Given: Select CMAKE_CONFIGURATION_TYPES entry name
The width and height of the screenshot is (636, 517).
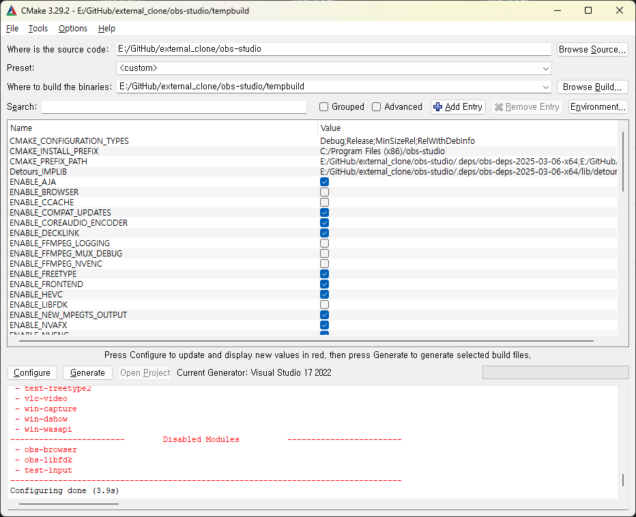Looking at the screenshot, I should pos(69,141).
